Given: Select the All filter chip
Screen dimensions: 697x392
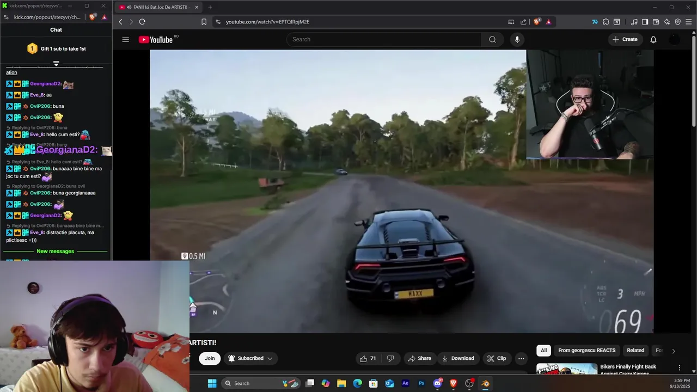Looking at the screenshot, I should click(x=543, y=350).
